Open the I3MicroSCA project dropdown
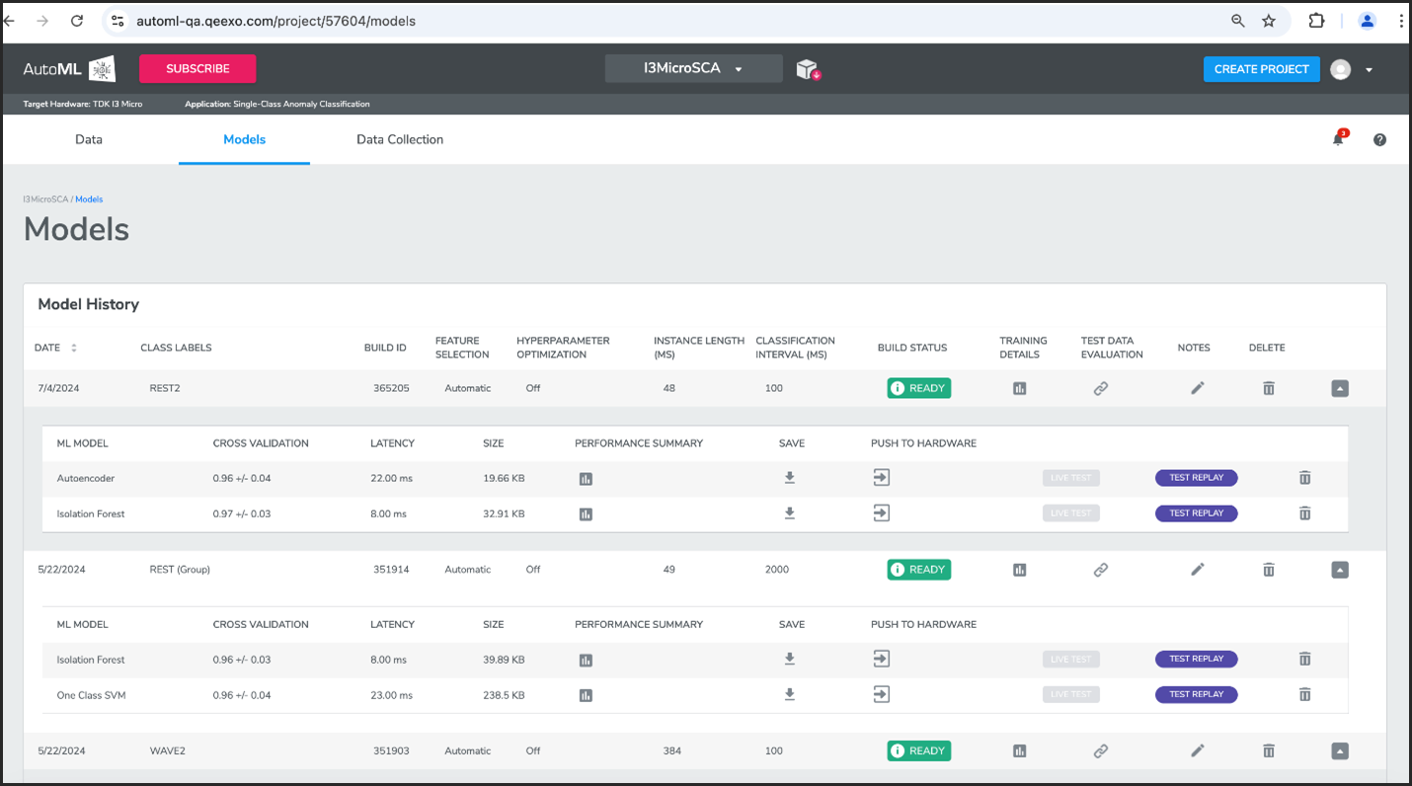The width and height of the screenshot is (1412, 786). [693, 69]
